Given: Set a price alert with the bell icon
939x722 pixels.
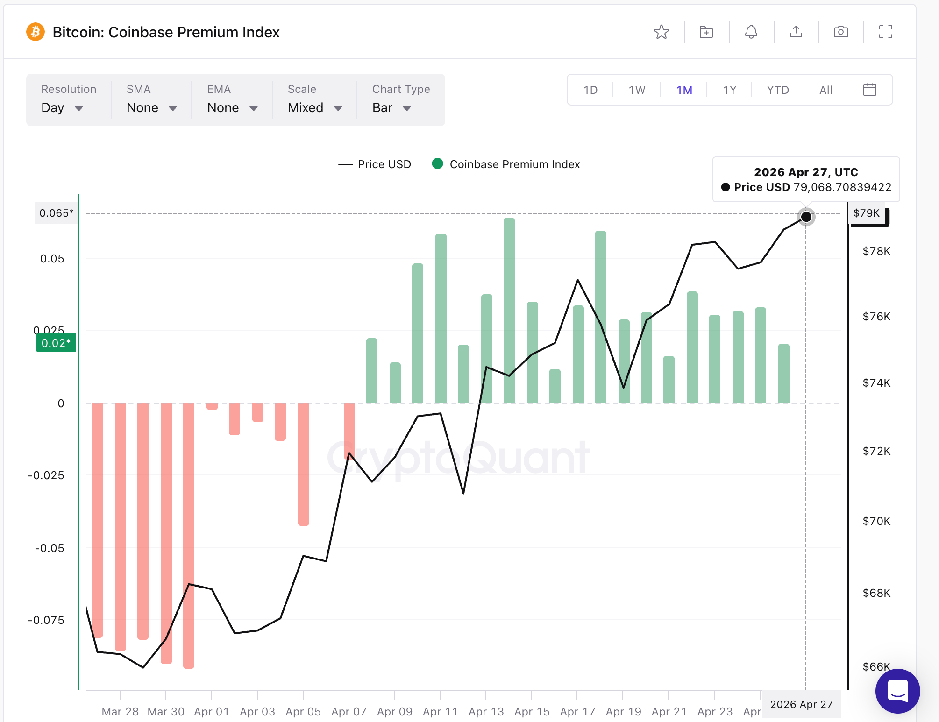Looking at the screenshot, I should pyautogui.click(x=751, y=32).
